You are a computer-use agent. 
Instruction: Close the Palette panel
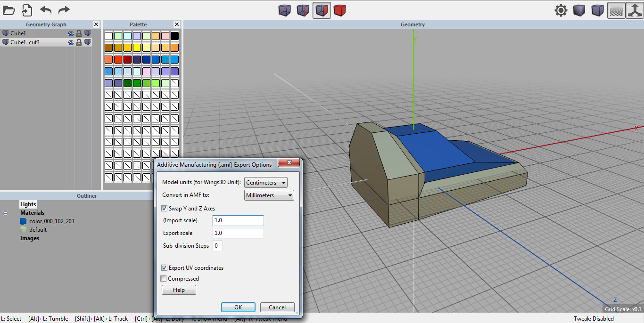pyautogui.click(x=177, y=24)
